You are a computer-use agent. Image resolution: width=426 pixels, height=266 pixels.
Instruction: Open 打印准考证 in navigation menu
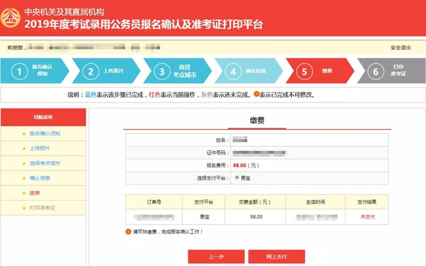pyautogui.click(x=42, y=207)
